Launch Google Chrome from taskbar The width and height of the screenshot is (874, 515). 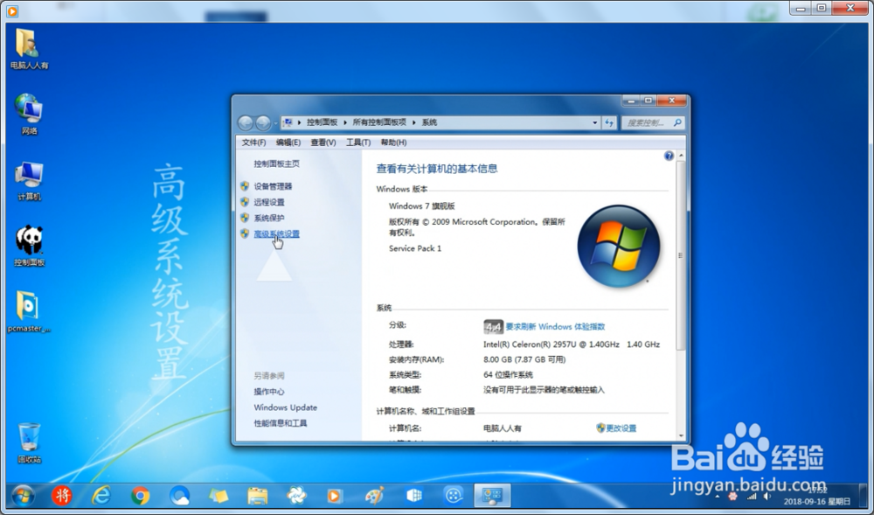coord(140,495)
